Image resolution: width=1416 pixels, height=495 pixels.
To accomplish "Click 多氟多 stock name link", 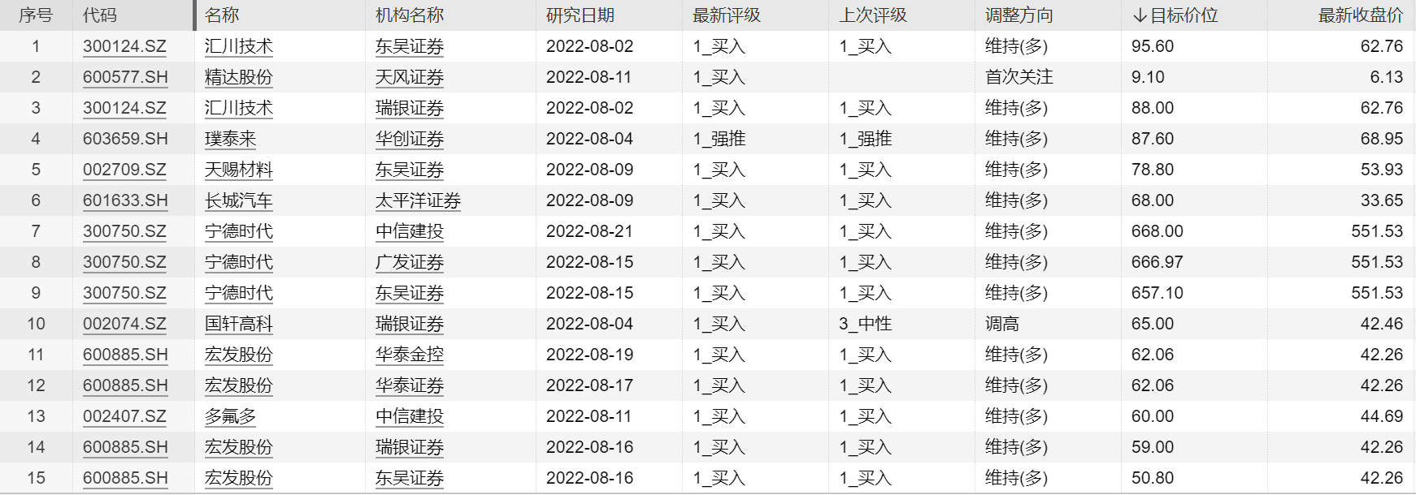I will pyautogui.click(x=231, y=416).
